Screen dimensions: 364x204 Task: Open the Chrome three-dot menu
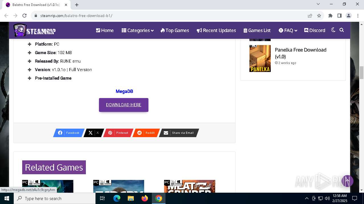358,16
